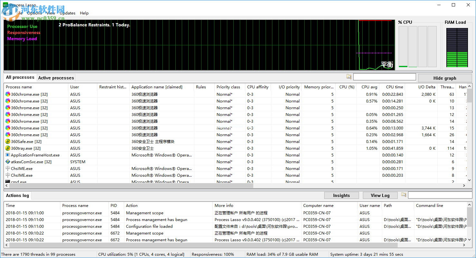Click the search icon beside the Hide graph field
The width and height of the screenshot is (476, 258).
[x=349, y=77]
